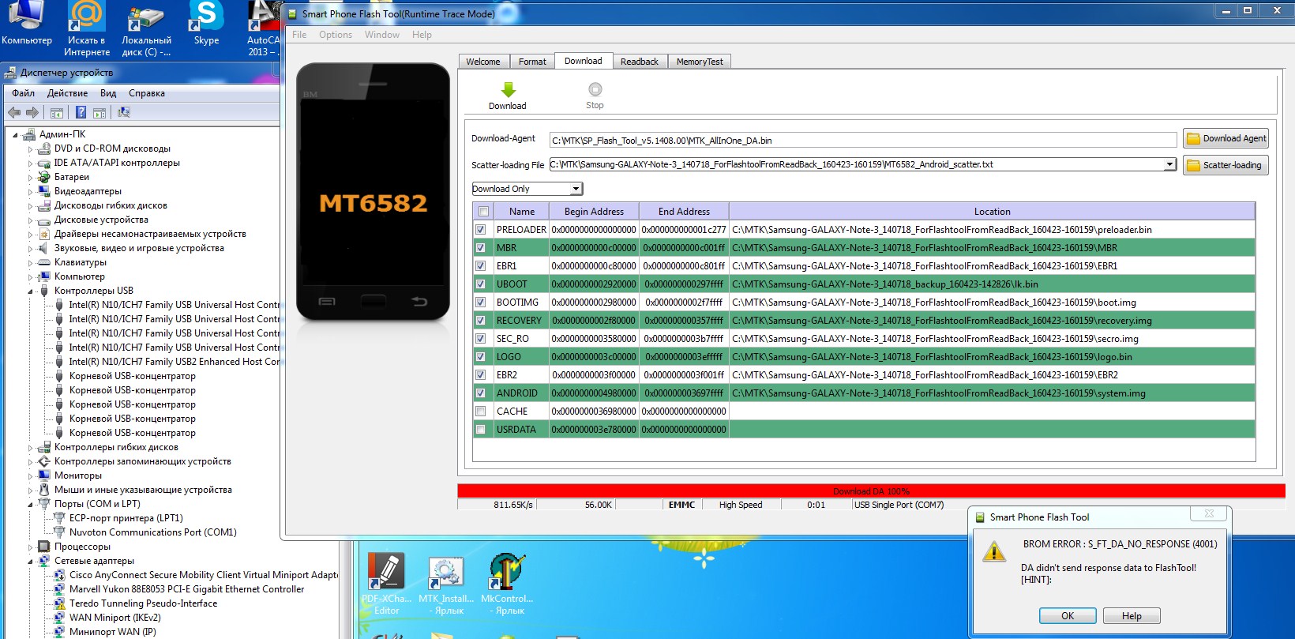This screenshot has height=639, width=1295.
Task: Click Help in the error dialog
Action: (x=1131, y=616)
